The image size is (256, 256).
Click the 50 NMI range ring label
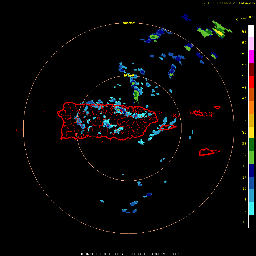point(129,75)
